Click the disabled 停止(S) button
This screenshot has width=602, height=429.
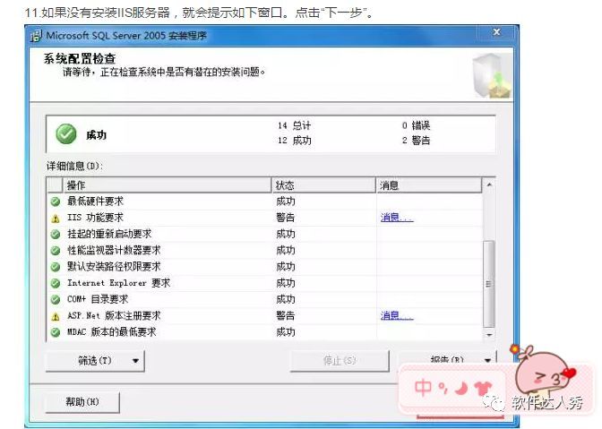340,361
